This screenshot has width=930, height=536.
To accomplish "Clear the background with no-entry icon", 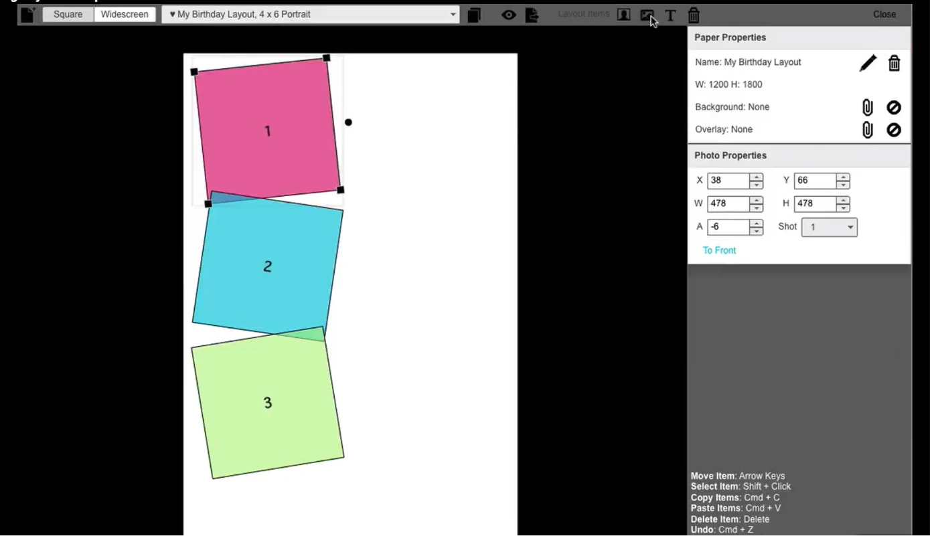I will (x=894, y=107).
